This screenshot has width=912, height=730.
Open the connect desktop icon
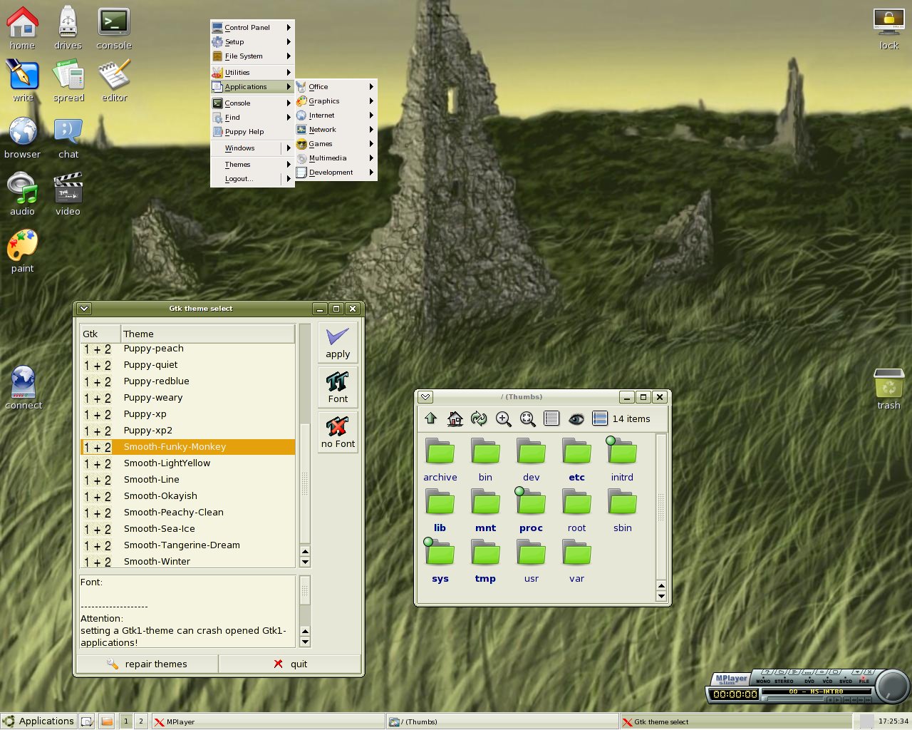click(24, 388)
